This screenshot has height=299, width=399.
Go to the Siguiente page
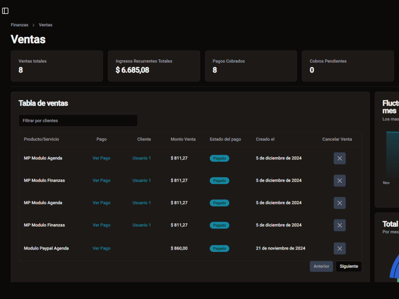(349, 266)
